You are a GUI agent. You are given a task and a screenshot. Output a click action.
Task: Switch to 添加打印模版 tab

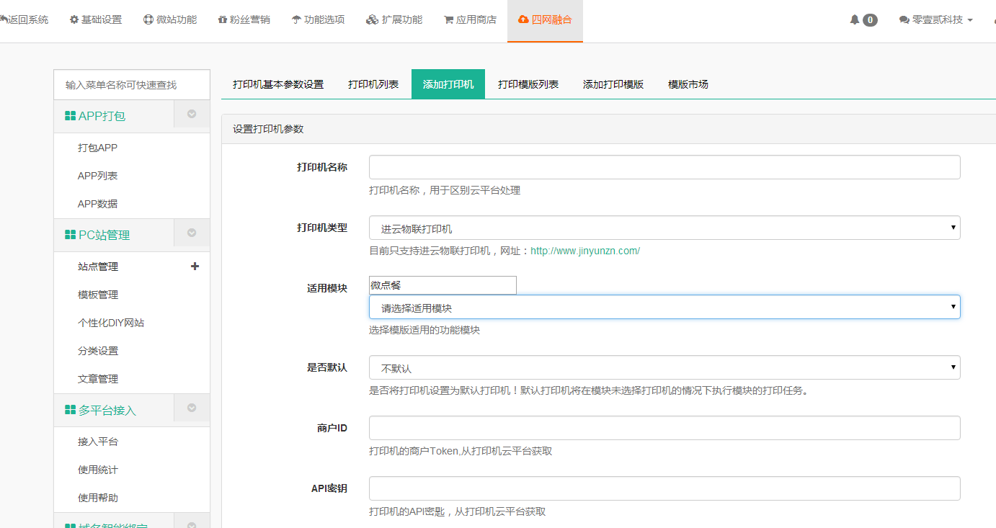coord(613,84)
